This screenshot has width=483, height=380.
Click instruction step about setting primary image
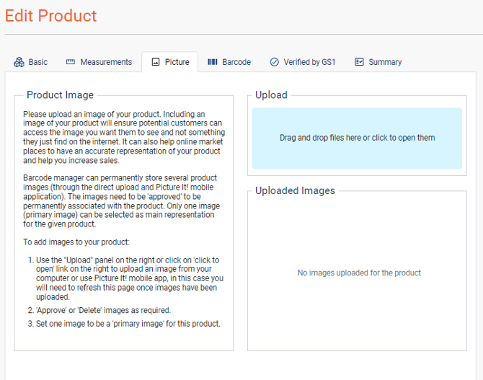(x=128, y=323)
